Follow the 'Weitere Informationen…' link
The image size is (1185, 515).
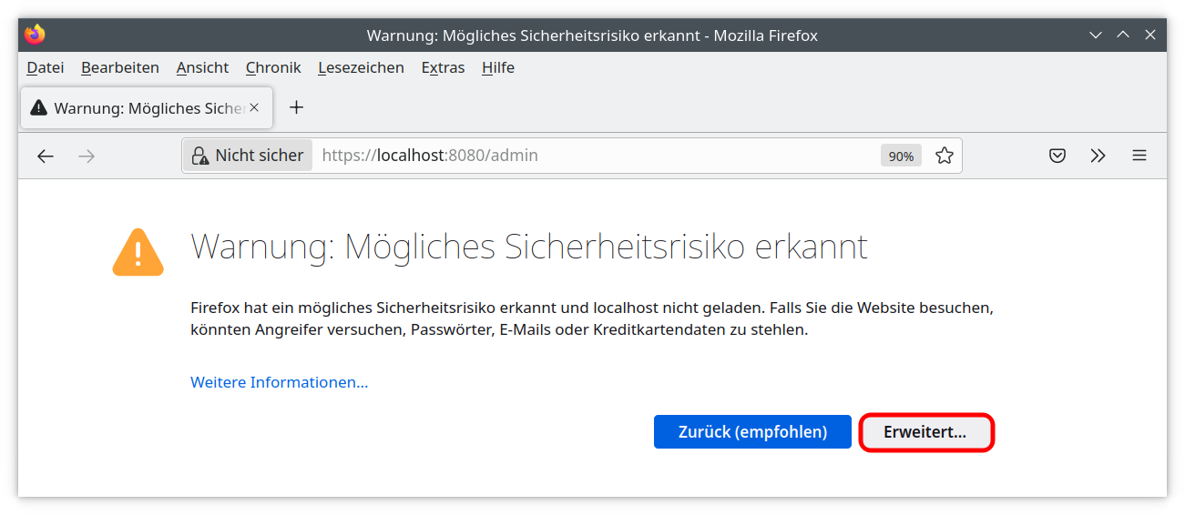[x=280, y=382]
